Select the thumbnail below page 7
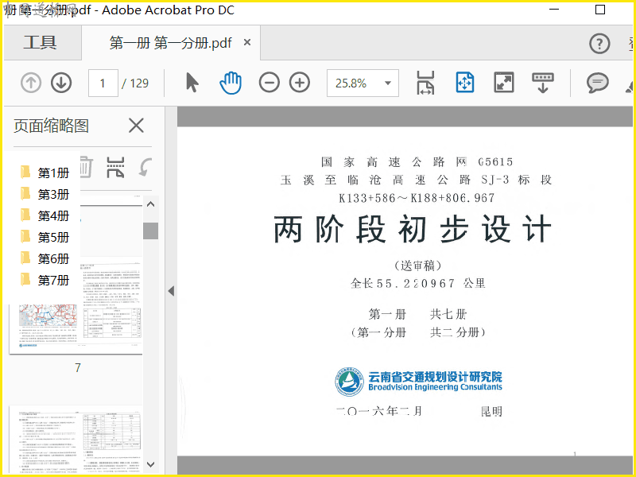Viewport: 636px width, 477px height. [x=76, y=439]
